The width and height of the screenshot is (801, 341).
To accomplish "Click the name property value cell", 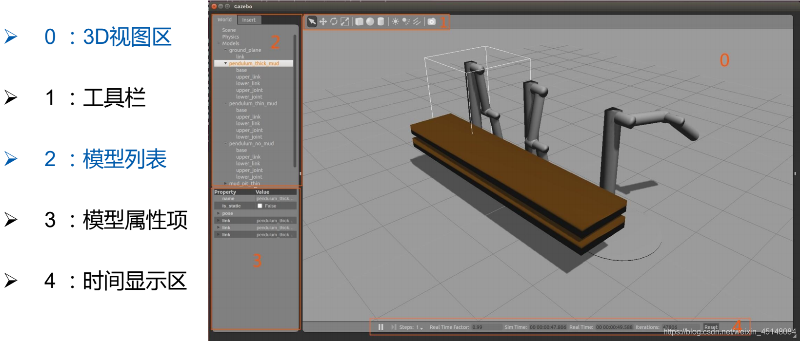I will (x=276, y=199).
